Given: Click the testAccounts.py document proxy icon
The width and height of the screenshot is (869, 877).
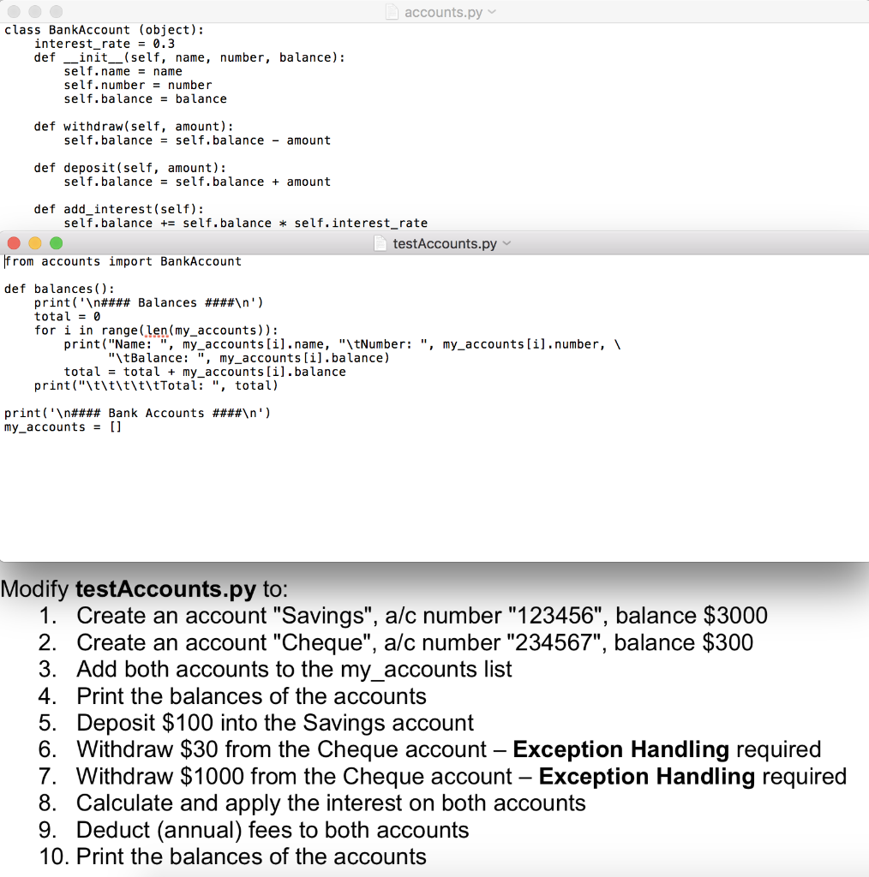Looking at the screenshot, I should [x=380, y=243].
